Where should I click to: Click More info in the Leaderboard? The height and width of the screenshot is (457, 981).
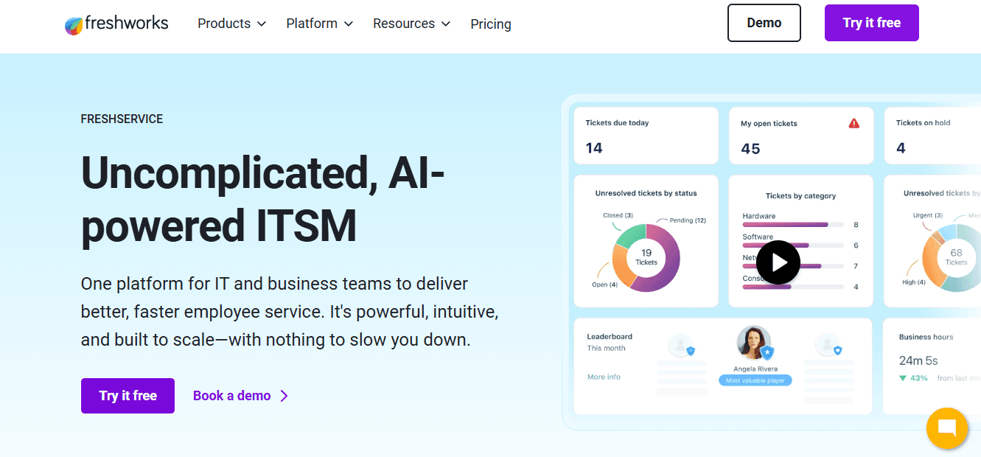click(604, 377)
